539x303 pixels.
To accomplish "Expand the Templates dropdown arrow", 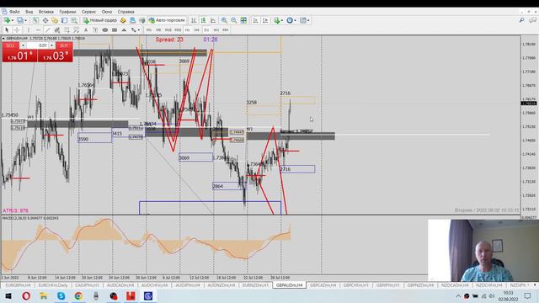I will coord(308,20).
